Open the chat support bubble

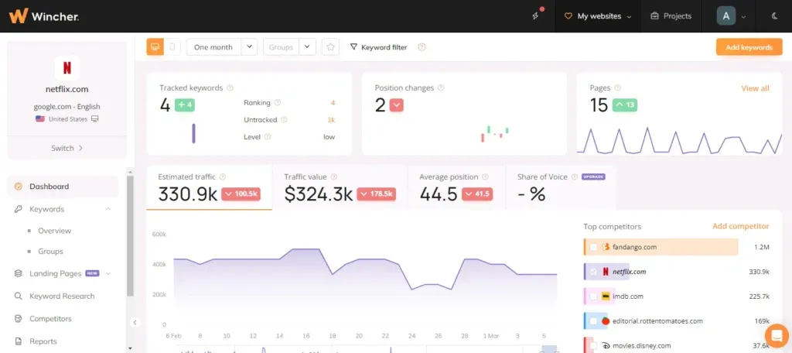point(777,335)
